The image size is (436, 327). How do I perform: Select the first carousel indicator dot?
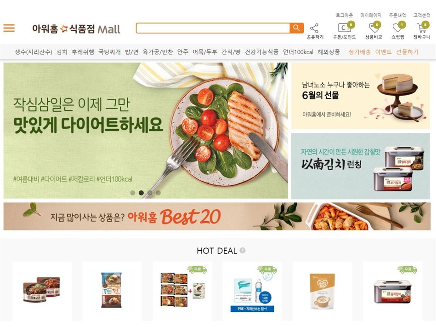click(133, 193)
